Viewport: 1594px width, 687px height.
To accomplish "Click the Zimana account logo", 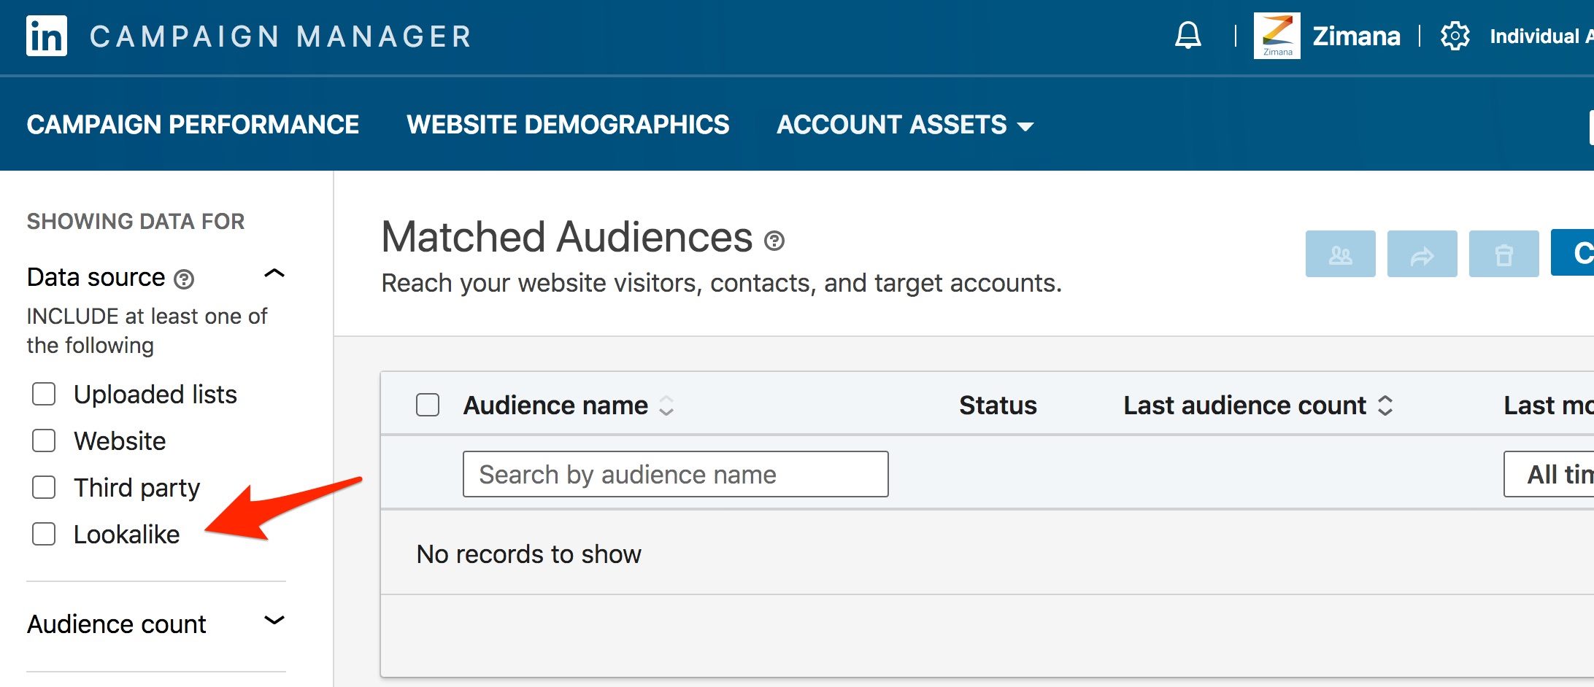I will click(1277, 36).
